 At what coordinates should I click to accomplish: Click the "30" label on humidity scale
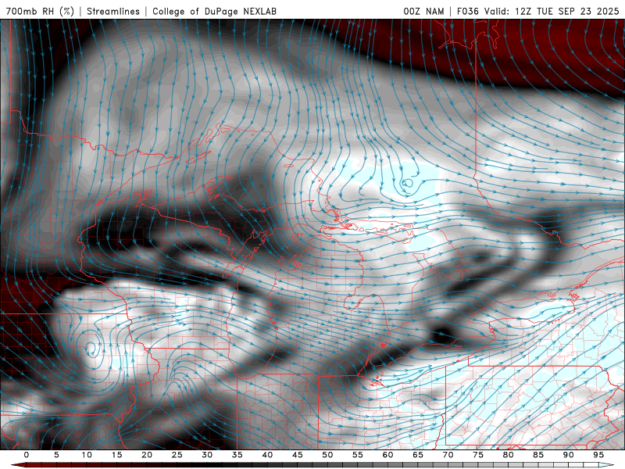[207, 455]
